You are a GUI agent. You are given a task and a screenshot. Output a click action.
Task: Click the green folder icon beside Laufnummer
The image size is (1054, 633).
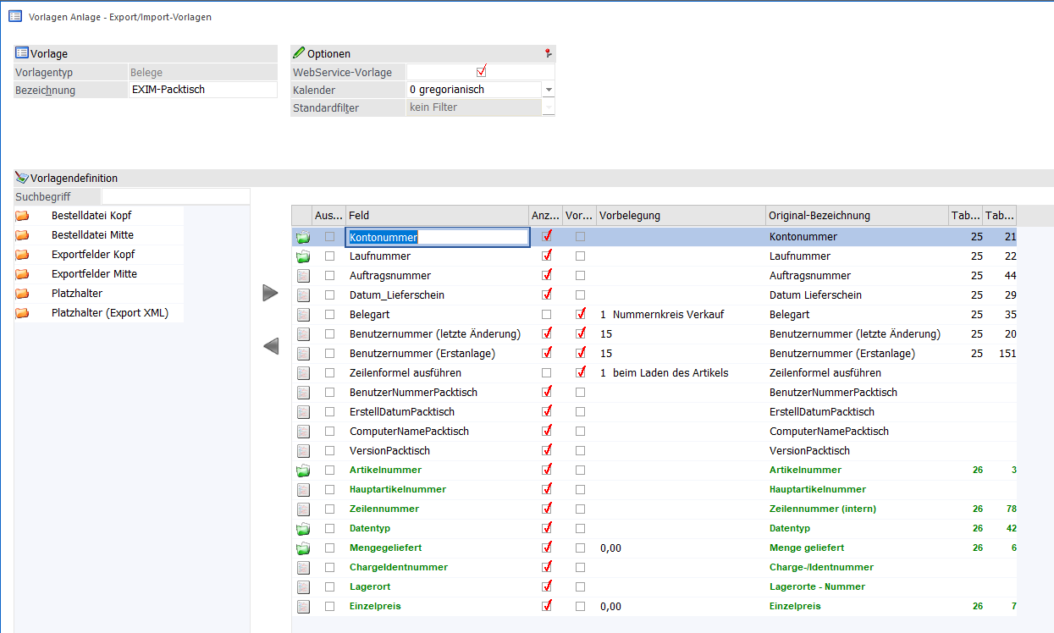click(303, 256)
